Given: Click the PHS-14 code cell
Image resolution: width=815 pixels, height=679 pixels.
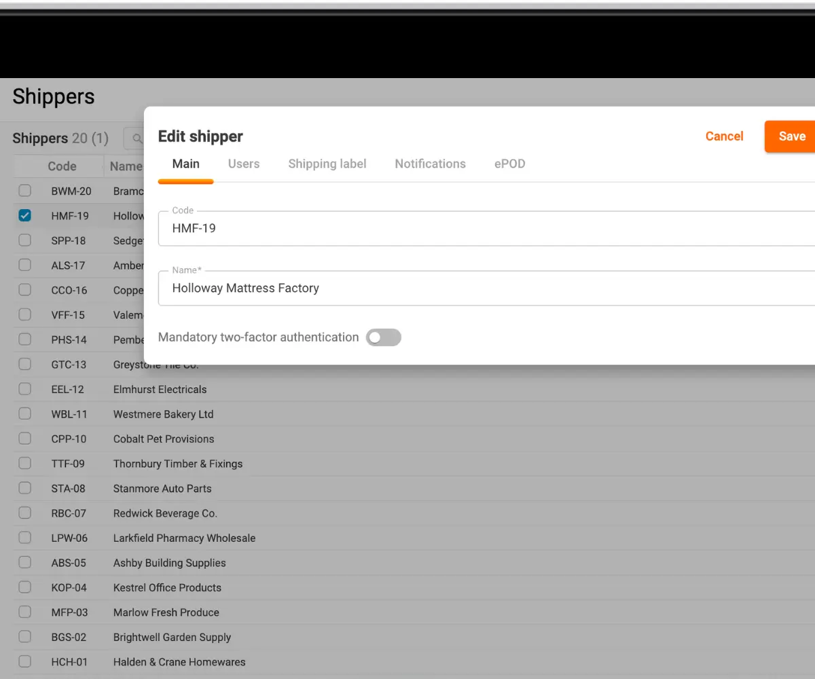Looking at the screenshot, I should [x=69, y=340].
